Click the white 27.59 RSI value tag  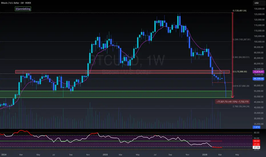pos(256,147)
